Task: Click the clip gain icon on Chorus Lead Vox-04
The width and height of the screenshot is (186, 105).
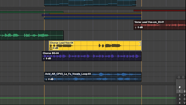Action: (51, 48)
